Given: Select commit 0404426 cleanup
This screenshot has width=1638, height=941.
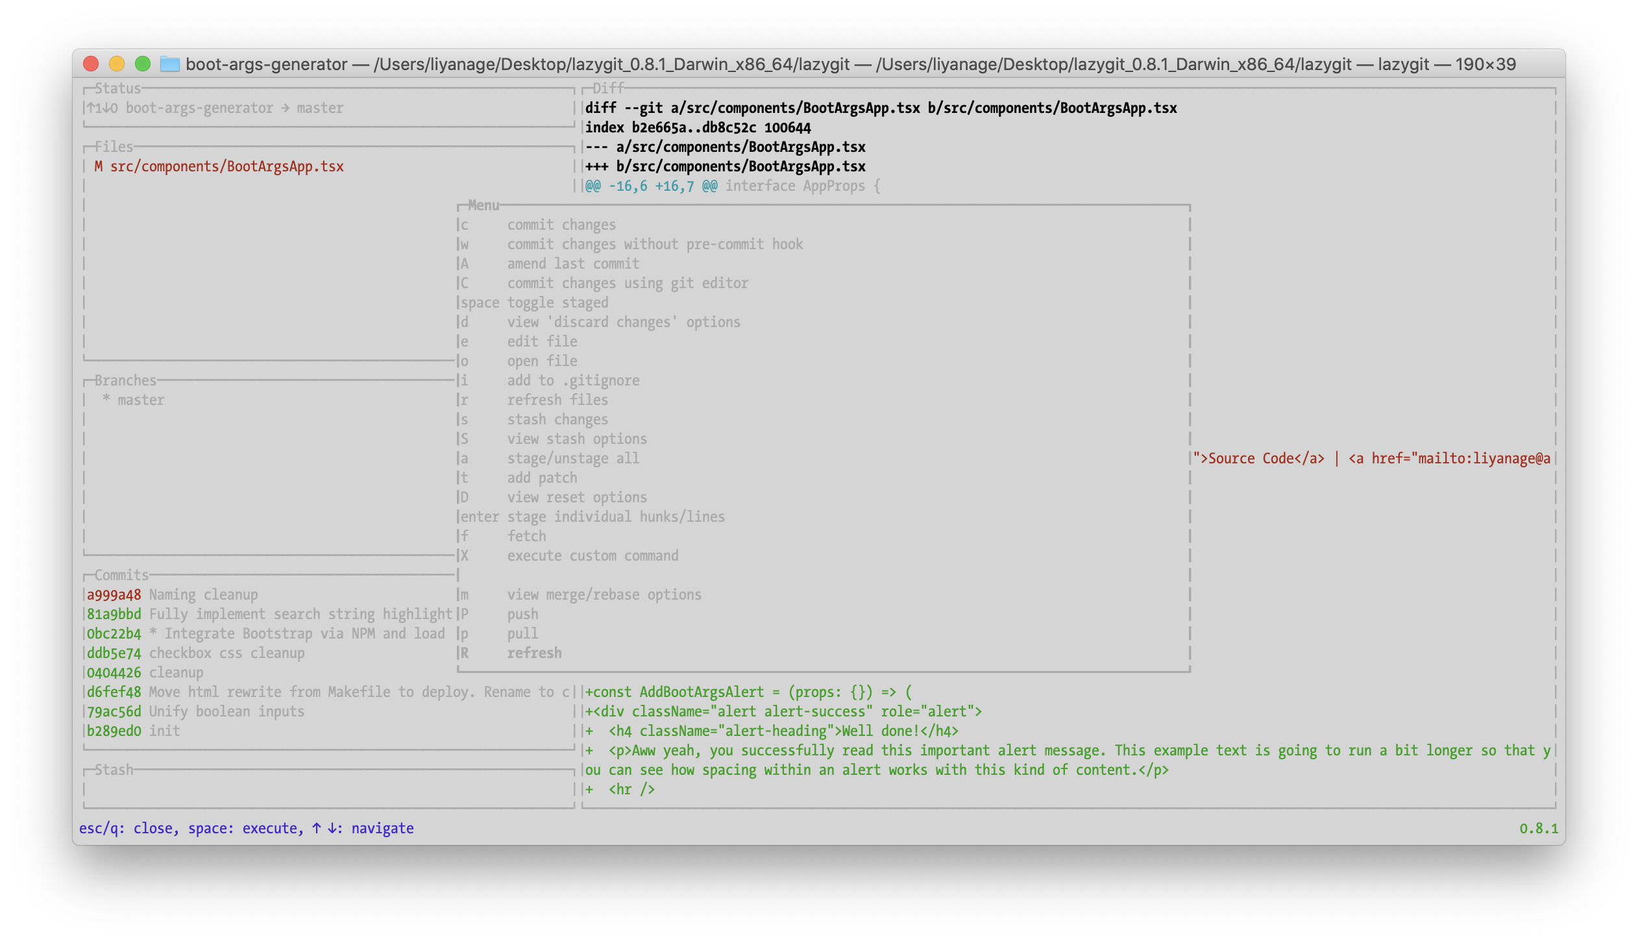Looking at the screenshot, I should coord(145,672).
